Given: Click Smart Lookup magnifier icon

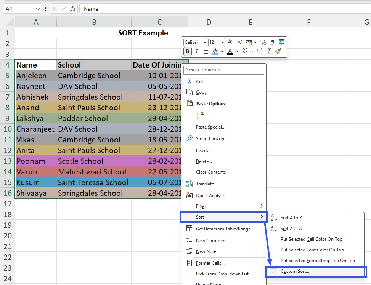Looking at the screenshot, I should 190,138.
